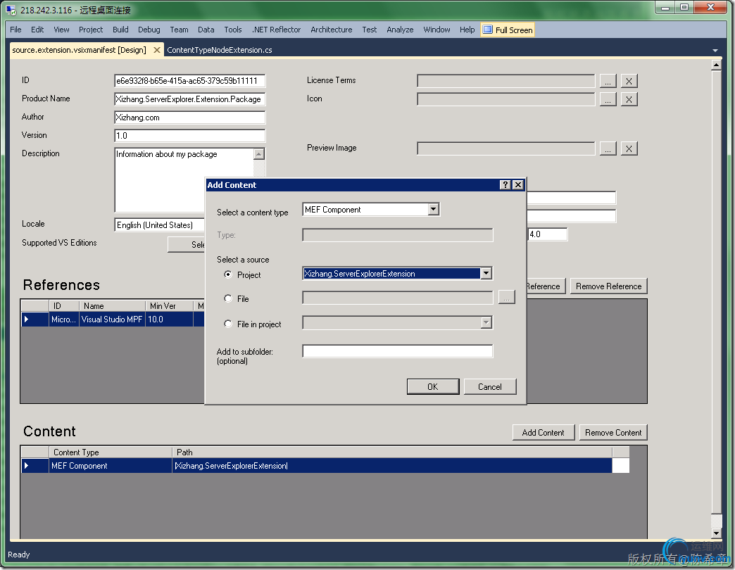Open the Locale combo box
The height and width of the screenshot is (570, 735).
[160, 224]
